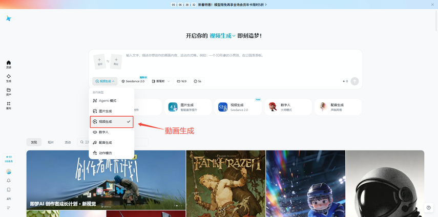438x217 pixels.
Task: Open the notifications bell
Action: [x=9, y=181]
